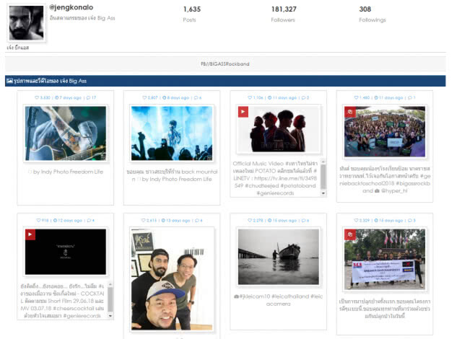Click the comment icon on the 8 days ago post
Viewport: 462px width, 339px height.
[x=196, y=97]
